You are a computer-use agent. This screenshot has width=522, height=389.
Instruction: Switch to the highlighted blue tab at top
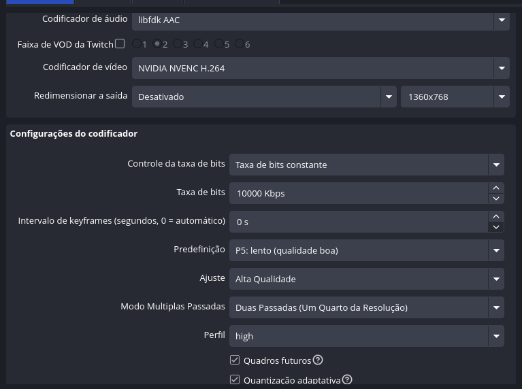(x=39, y=2)
